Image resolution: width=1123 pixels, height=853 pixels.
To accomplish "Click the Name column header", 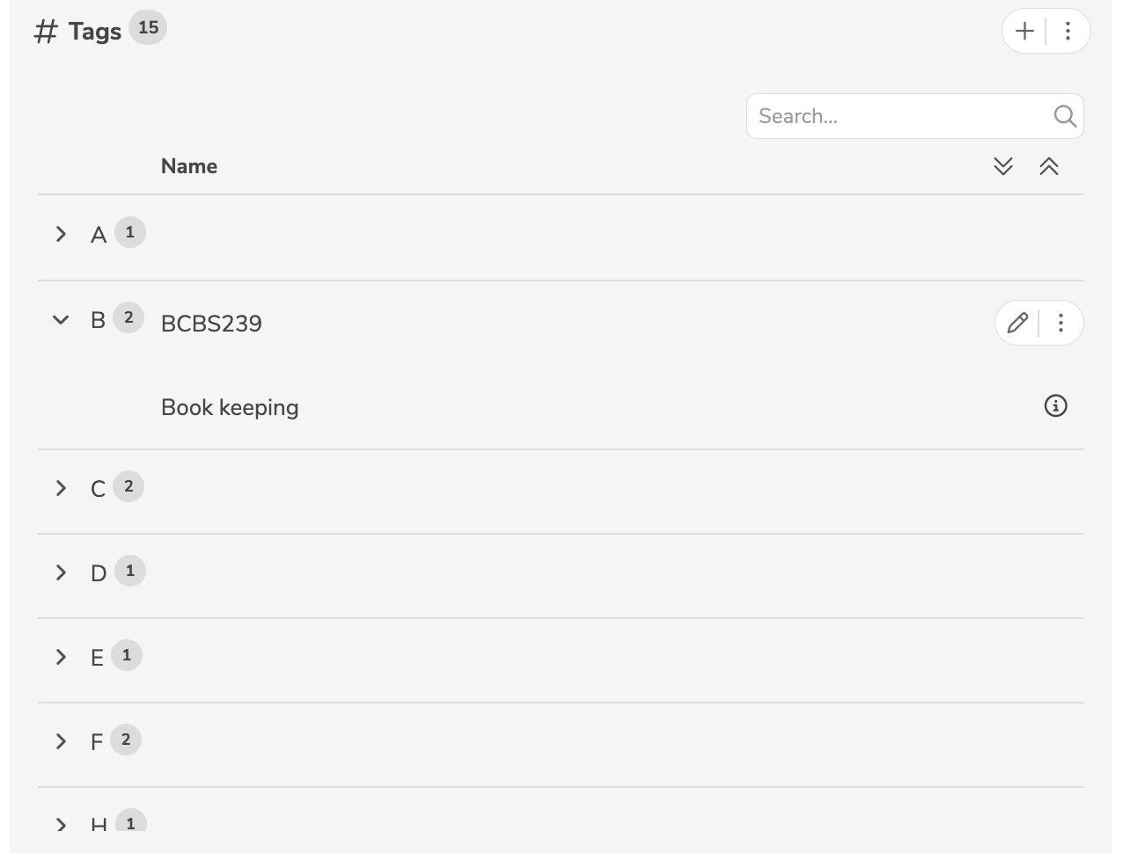I will click(189, 166).
